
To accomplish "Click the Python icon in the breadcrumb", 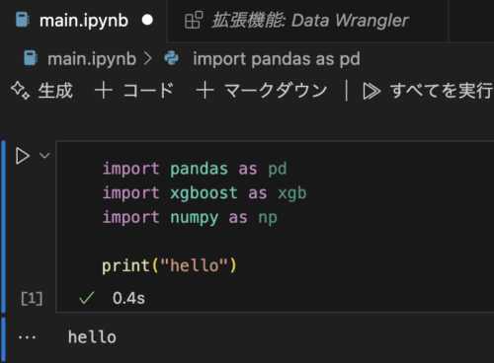I will click(x=172, y=58).
